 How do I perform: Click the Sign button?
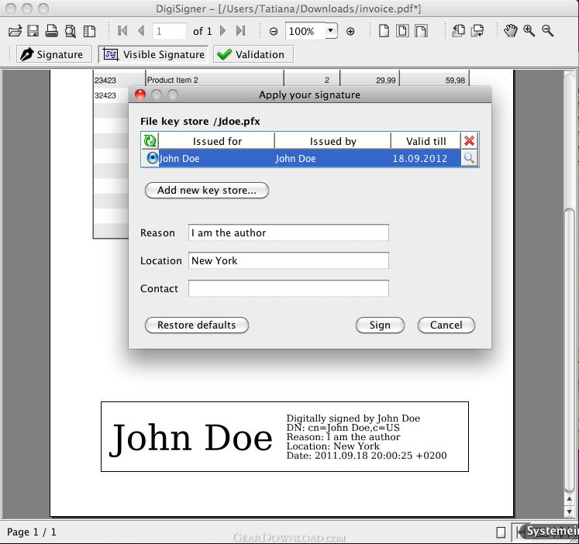pyautogui.click(x=380, y=325)
